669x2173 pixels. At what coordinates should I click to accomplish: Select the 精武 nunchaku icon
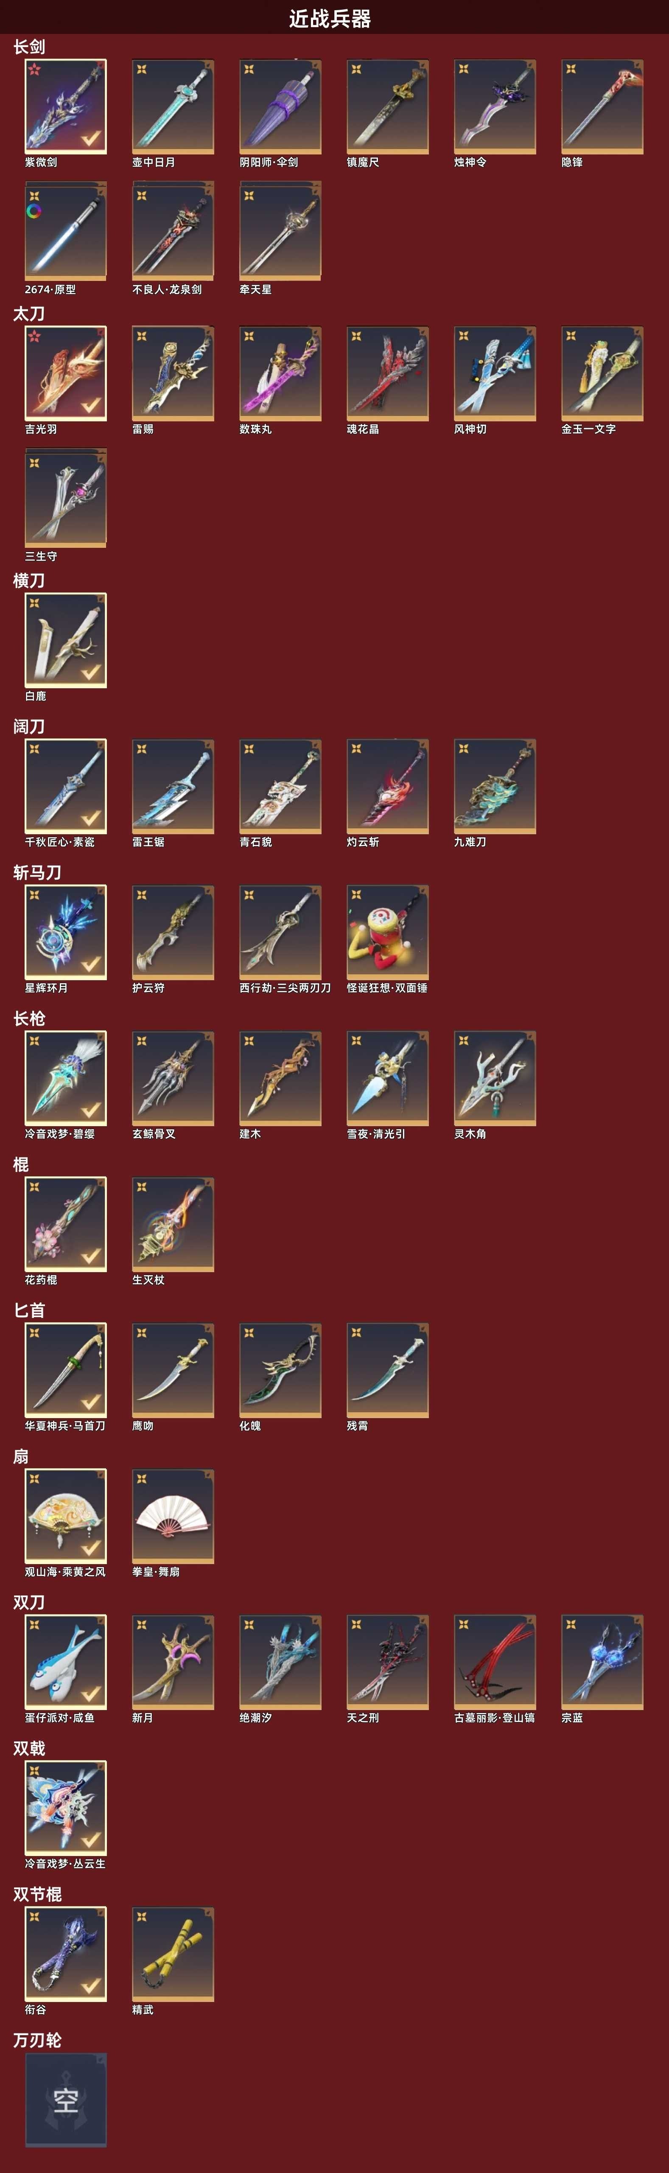click(173, 1954)
